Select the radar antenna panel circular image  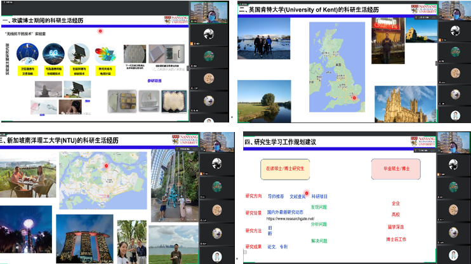[x=79, y=53]
